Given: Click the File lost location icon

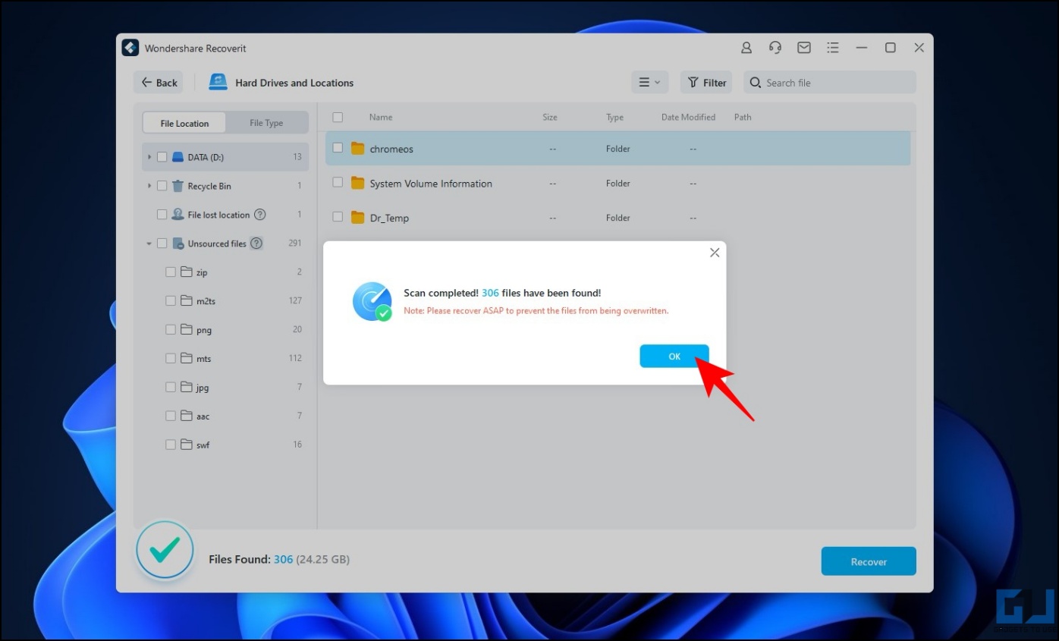Looking at the screenshot, I should pyautogui.click(x=178, y=215).
